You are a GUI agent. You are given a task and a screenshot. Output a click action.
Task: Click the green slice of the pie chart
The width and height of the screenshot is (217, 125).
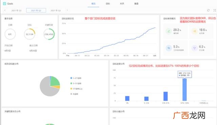coord(54,82)
